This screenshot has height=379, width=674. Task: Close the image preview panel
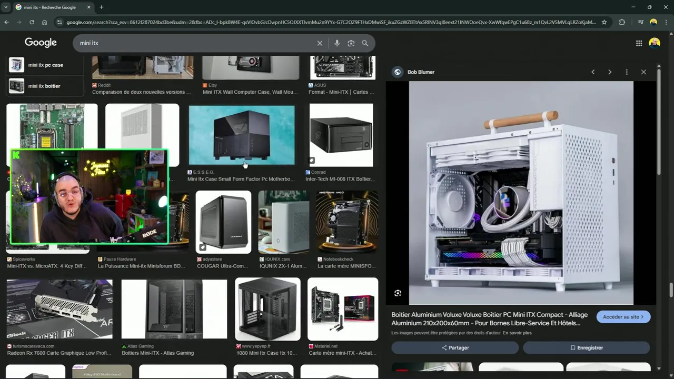643,72
